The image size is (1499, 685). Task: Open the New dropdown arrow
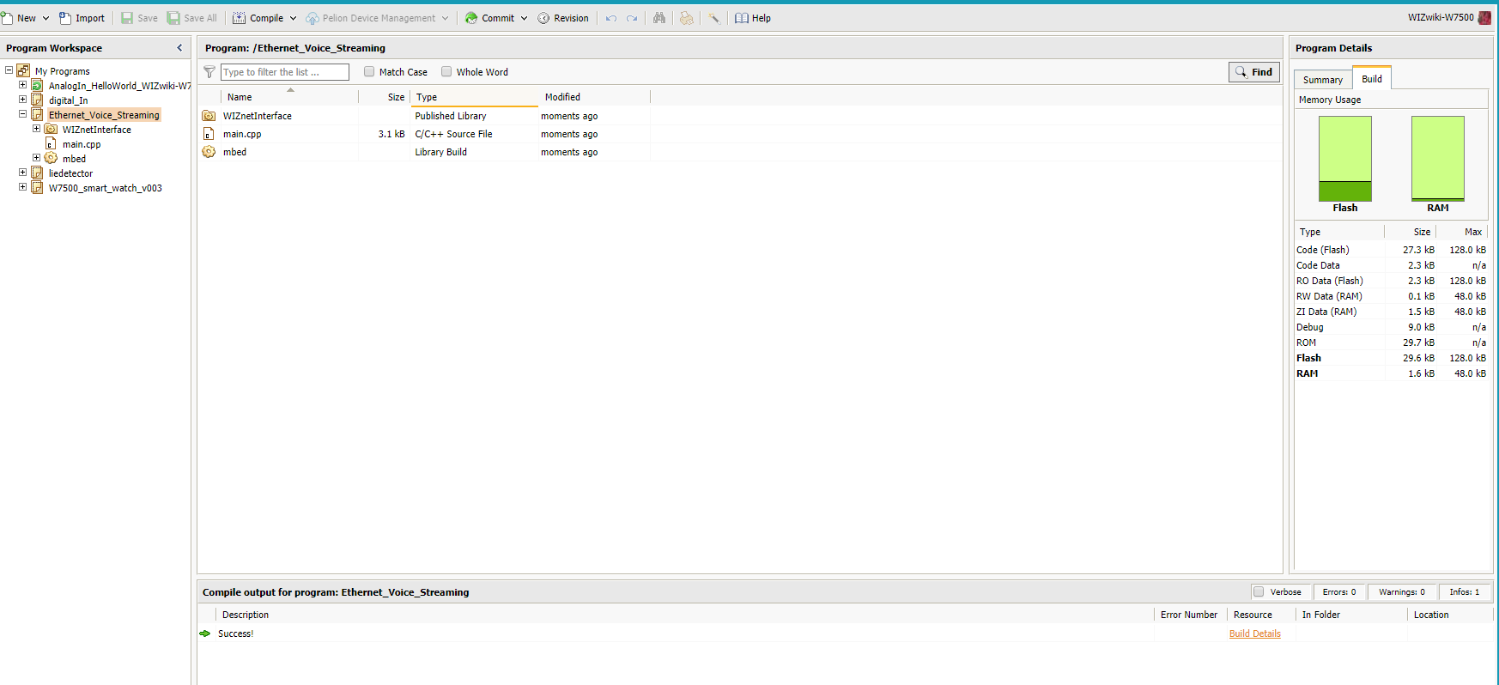46,18
